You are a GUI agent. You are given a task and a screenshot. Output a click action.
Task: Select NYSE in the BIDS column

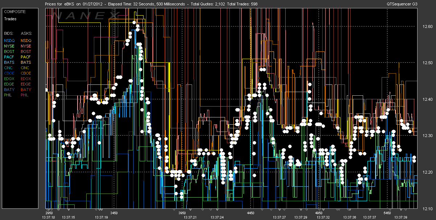click(x=9, y=46)
